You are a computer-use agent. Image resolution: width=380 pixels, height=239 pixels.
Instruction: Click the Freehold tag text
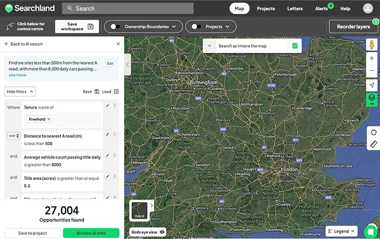click(x=37, y=119)
